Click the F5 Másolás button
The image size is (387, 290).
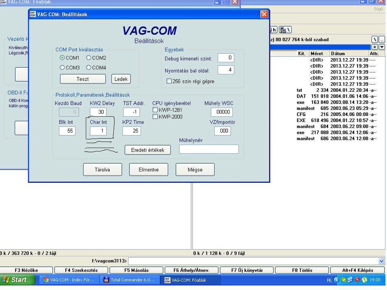[136, 270]
